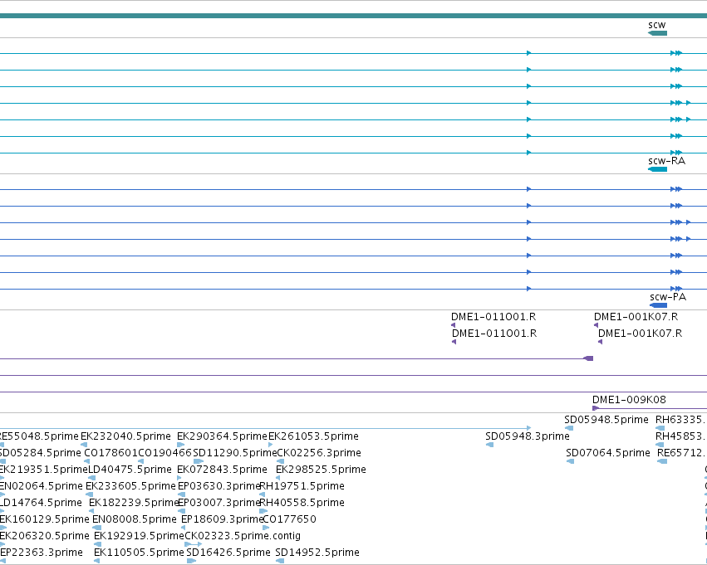The image size is (707, 565).
Task: Click the arrow glyph under RH40558.5prime
Action: tap(263, 511)
